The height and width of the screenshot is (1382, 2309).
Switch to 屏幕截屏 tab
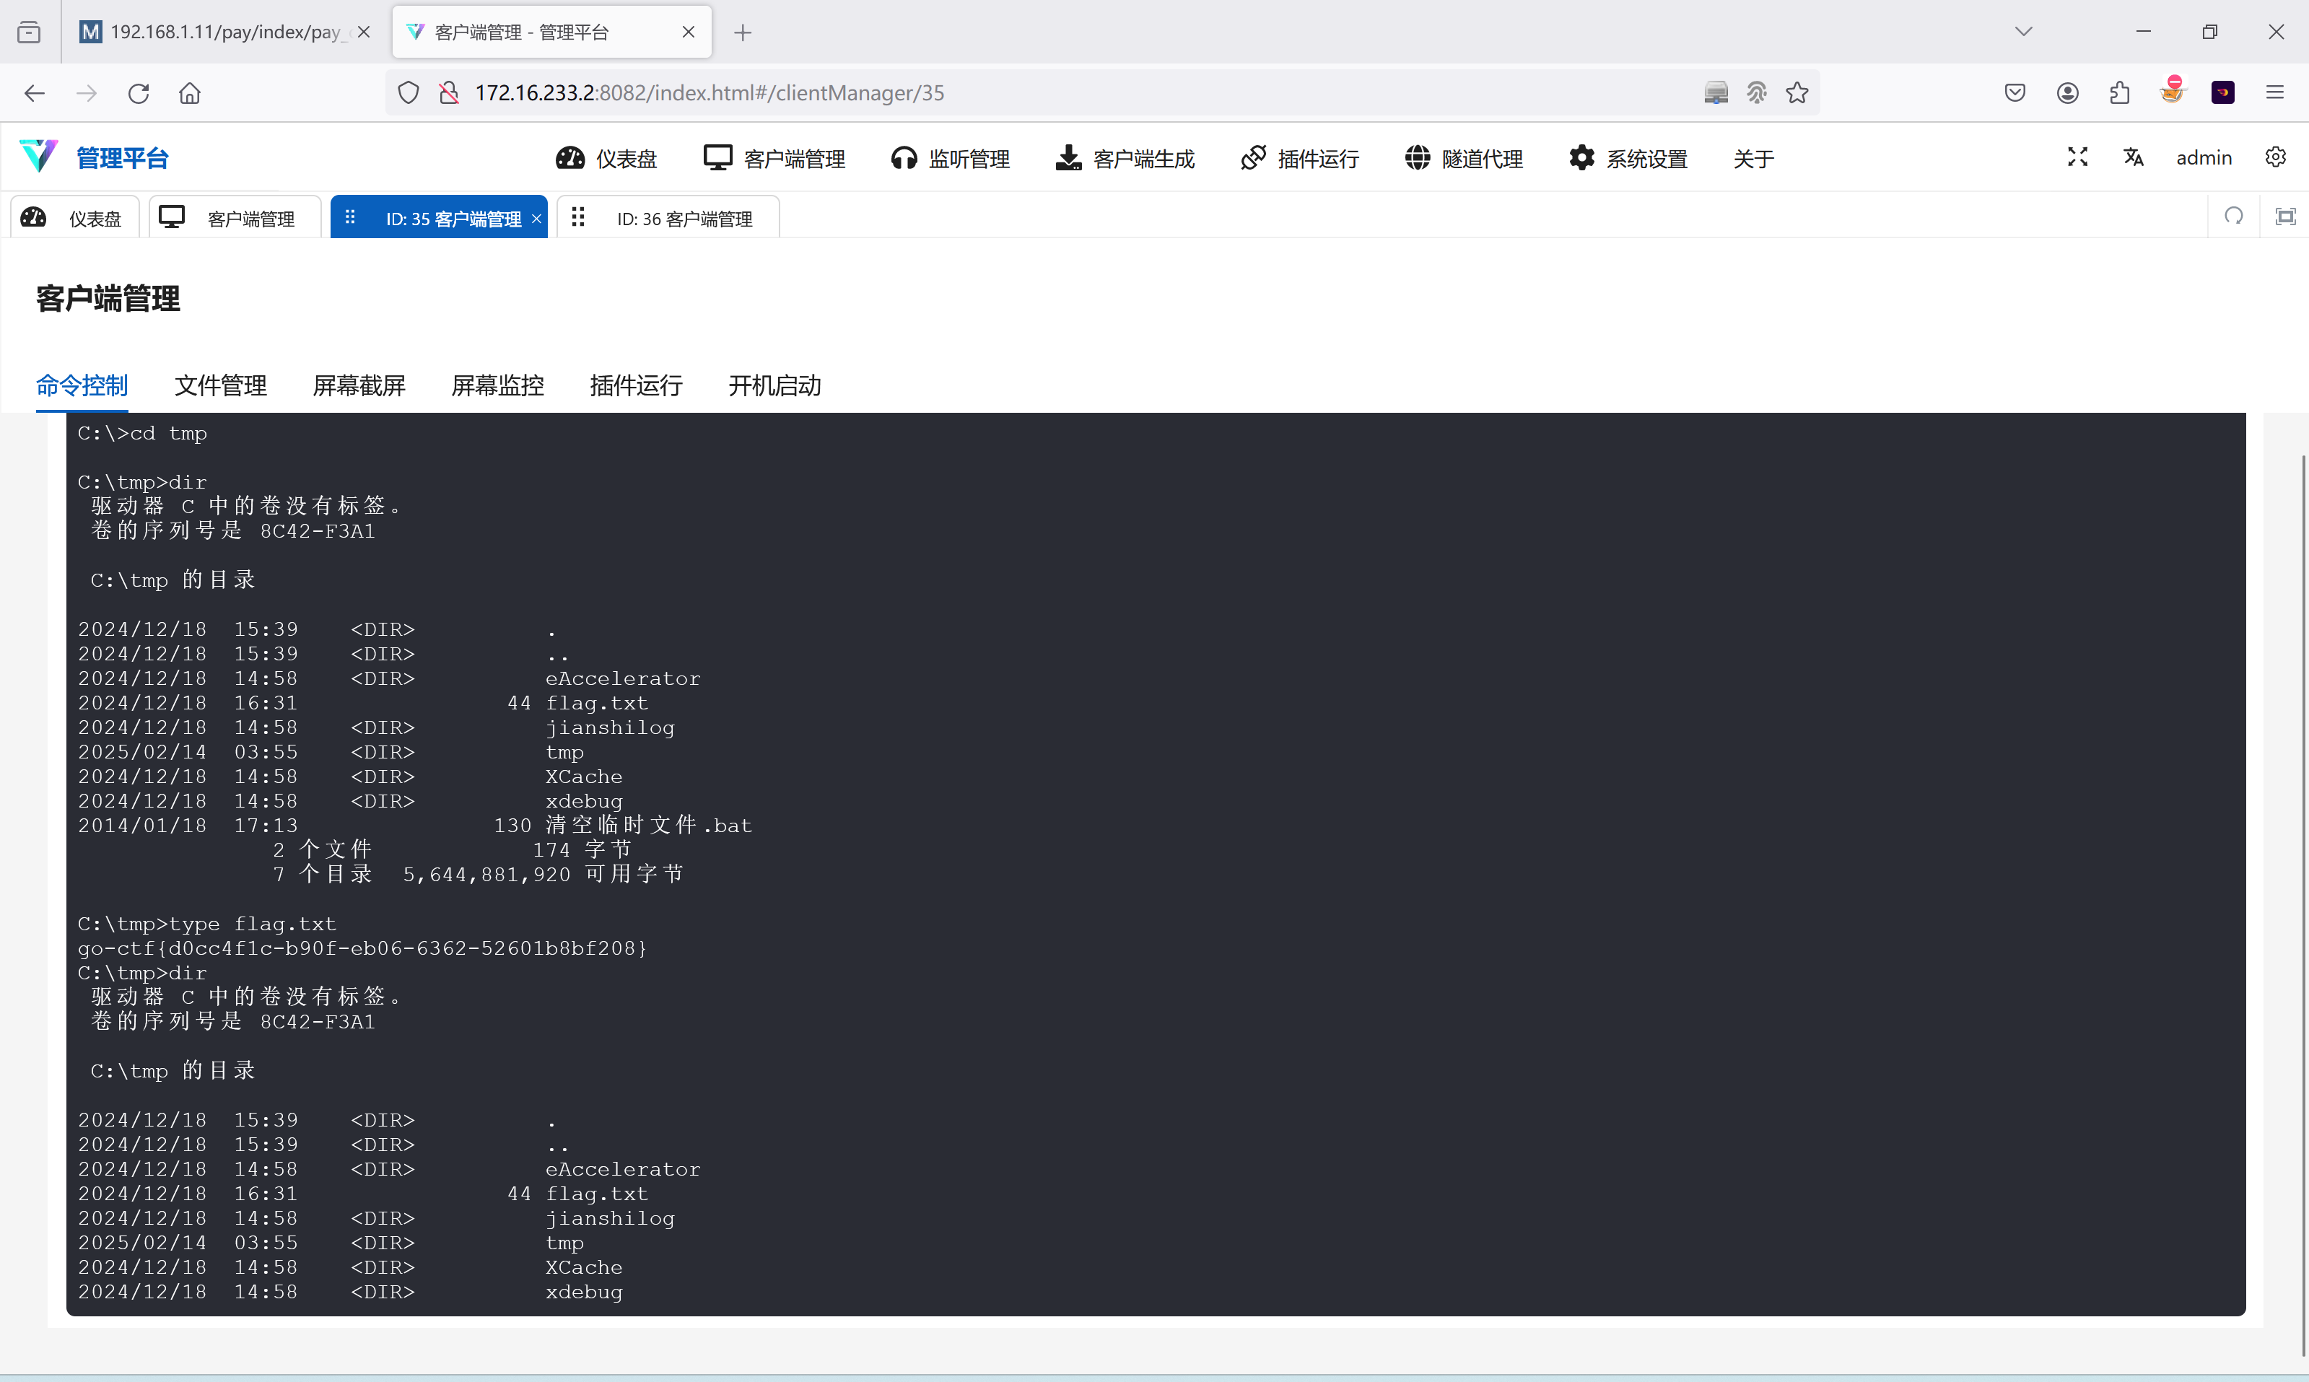click(x=359, y=385)
